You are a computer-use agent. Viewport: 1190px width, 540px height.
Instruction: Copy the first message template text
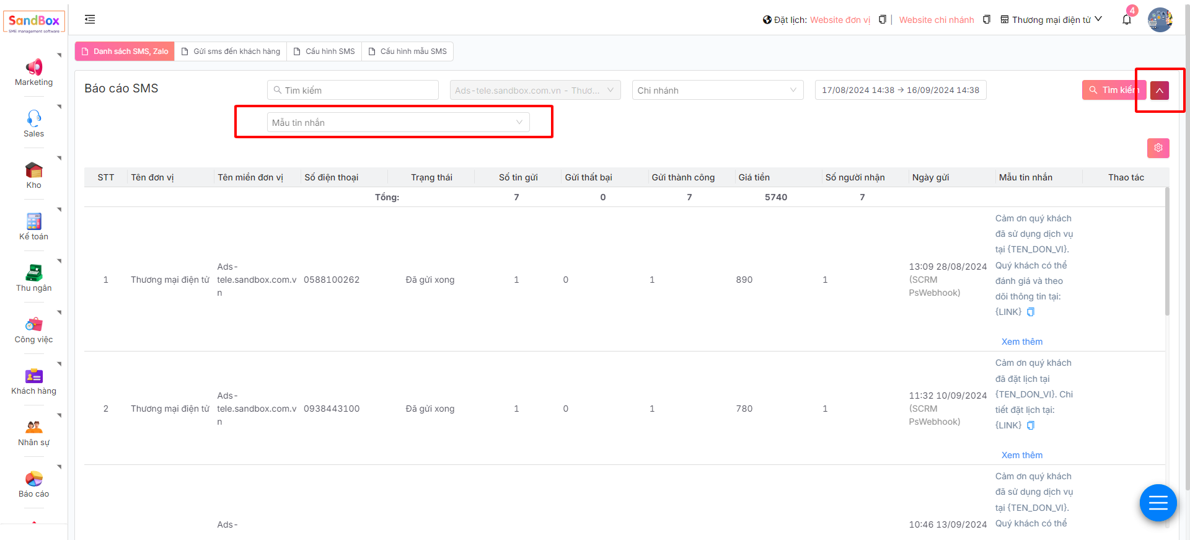pos(1031,312)
